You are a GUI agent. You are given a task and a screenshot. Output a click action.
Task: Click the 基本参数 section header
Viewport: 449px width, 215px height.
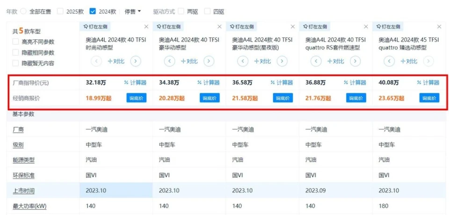tap(23, 114)
